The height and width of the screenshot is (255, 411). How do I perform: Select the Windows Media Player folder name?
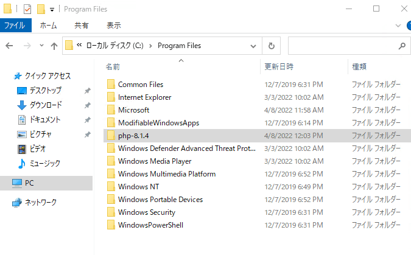point(155,161)
